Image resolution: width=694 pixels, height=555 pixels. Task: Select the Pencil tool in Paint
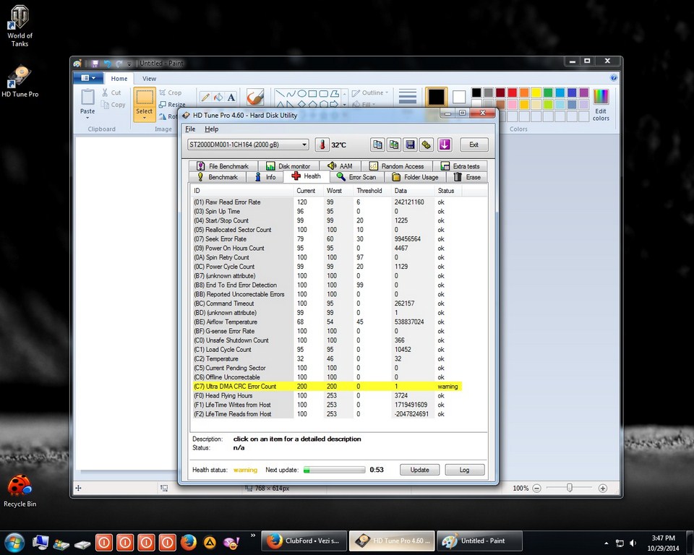click(x=205, y=97)
